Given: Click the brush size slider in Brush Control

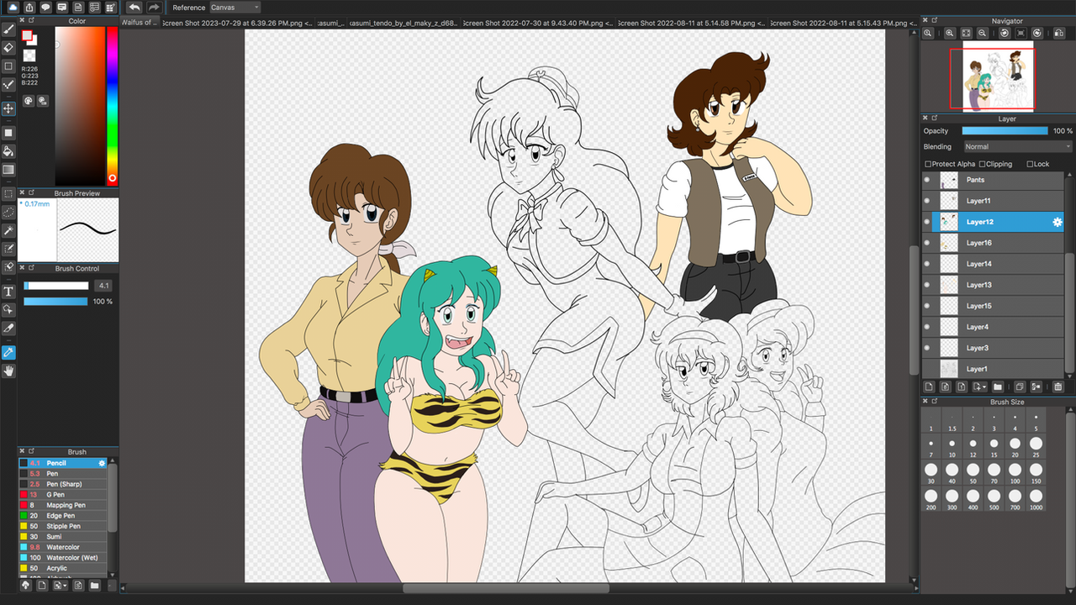Looking at the screenshot, I should [55, 286].
